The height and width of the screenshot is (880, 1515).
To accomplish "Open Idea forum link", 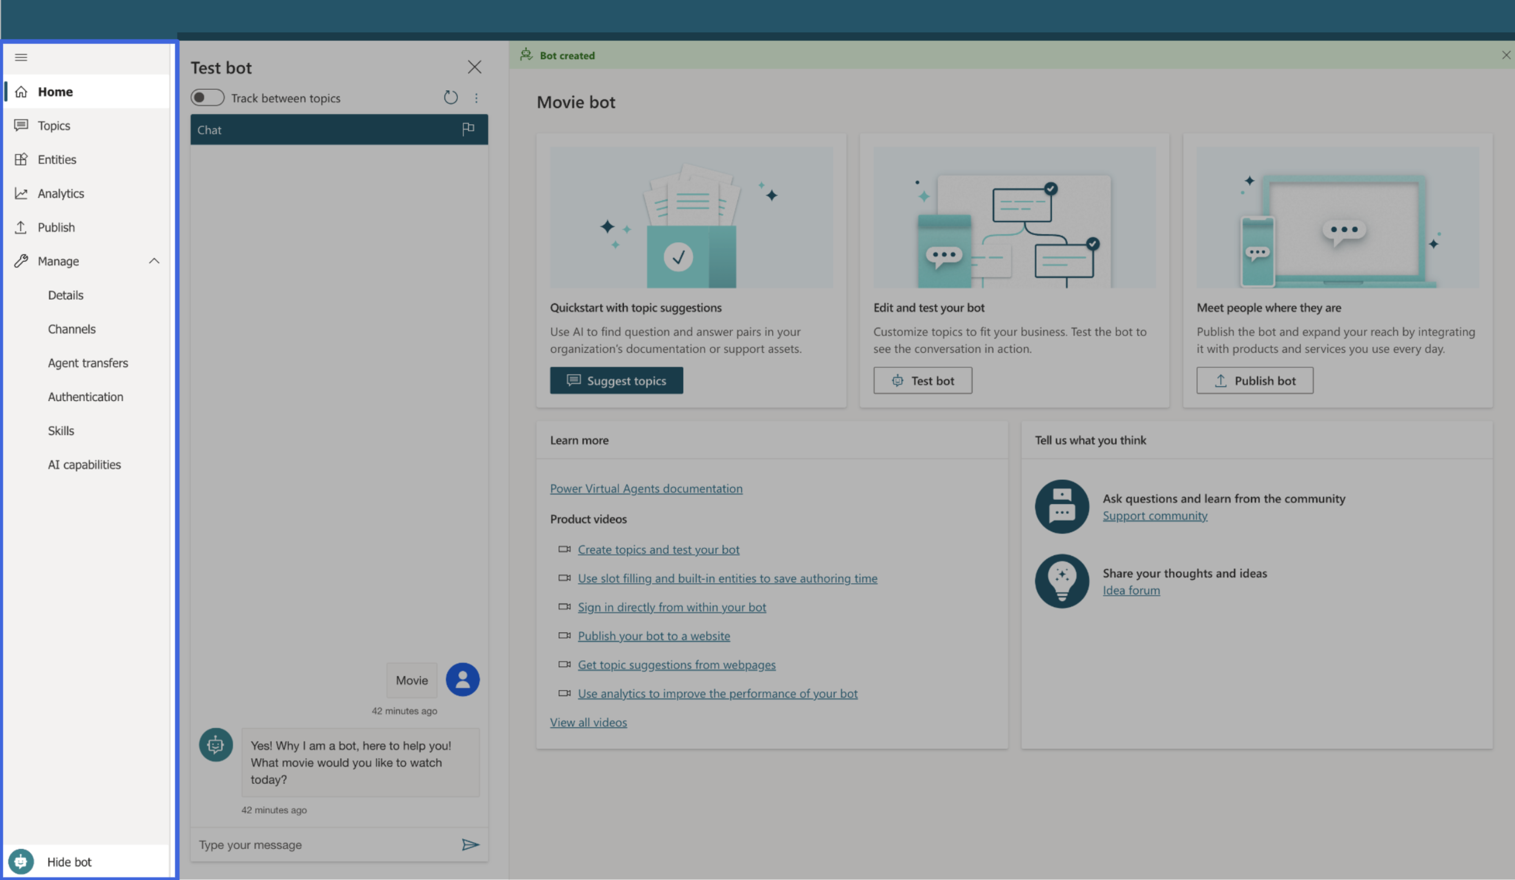I will (x=1131, y=590).
